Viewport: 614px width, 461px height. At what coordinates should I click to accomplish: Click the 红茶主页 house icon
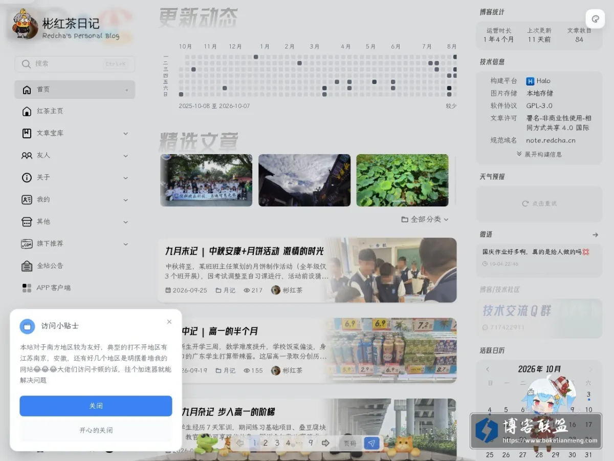click(x=27, y=111)
